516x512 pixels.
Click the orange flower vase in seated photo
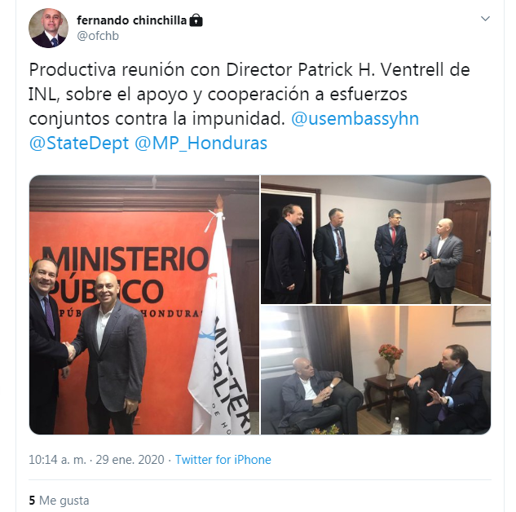click(x=390, y=361)
